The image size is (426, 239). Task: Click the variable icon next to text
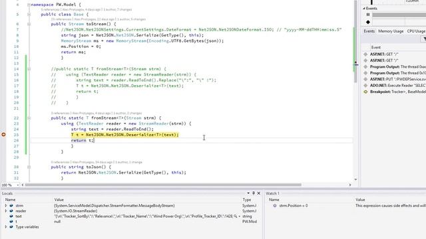click(x=11, y=216)
